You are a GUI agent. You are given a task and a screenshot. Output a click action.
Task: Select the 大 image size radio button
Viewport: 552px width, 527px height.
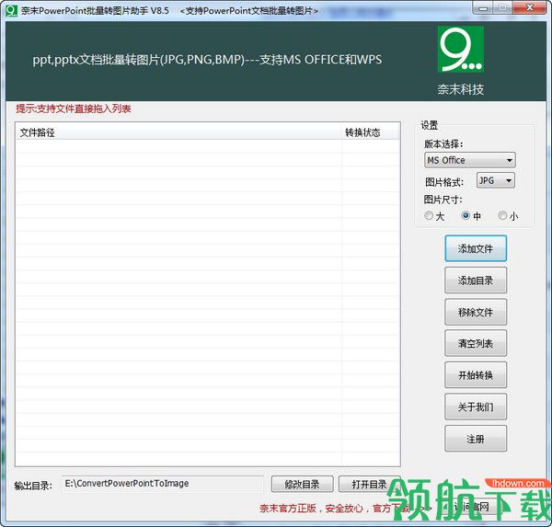[429, 215]
